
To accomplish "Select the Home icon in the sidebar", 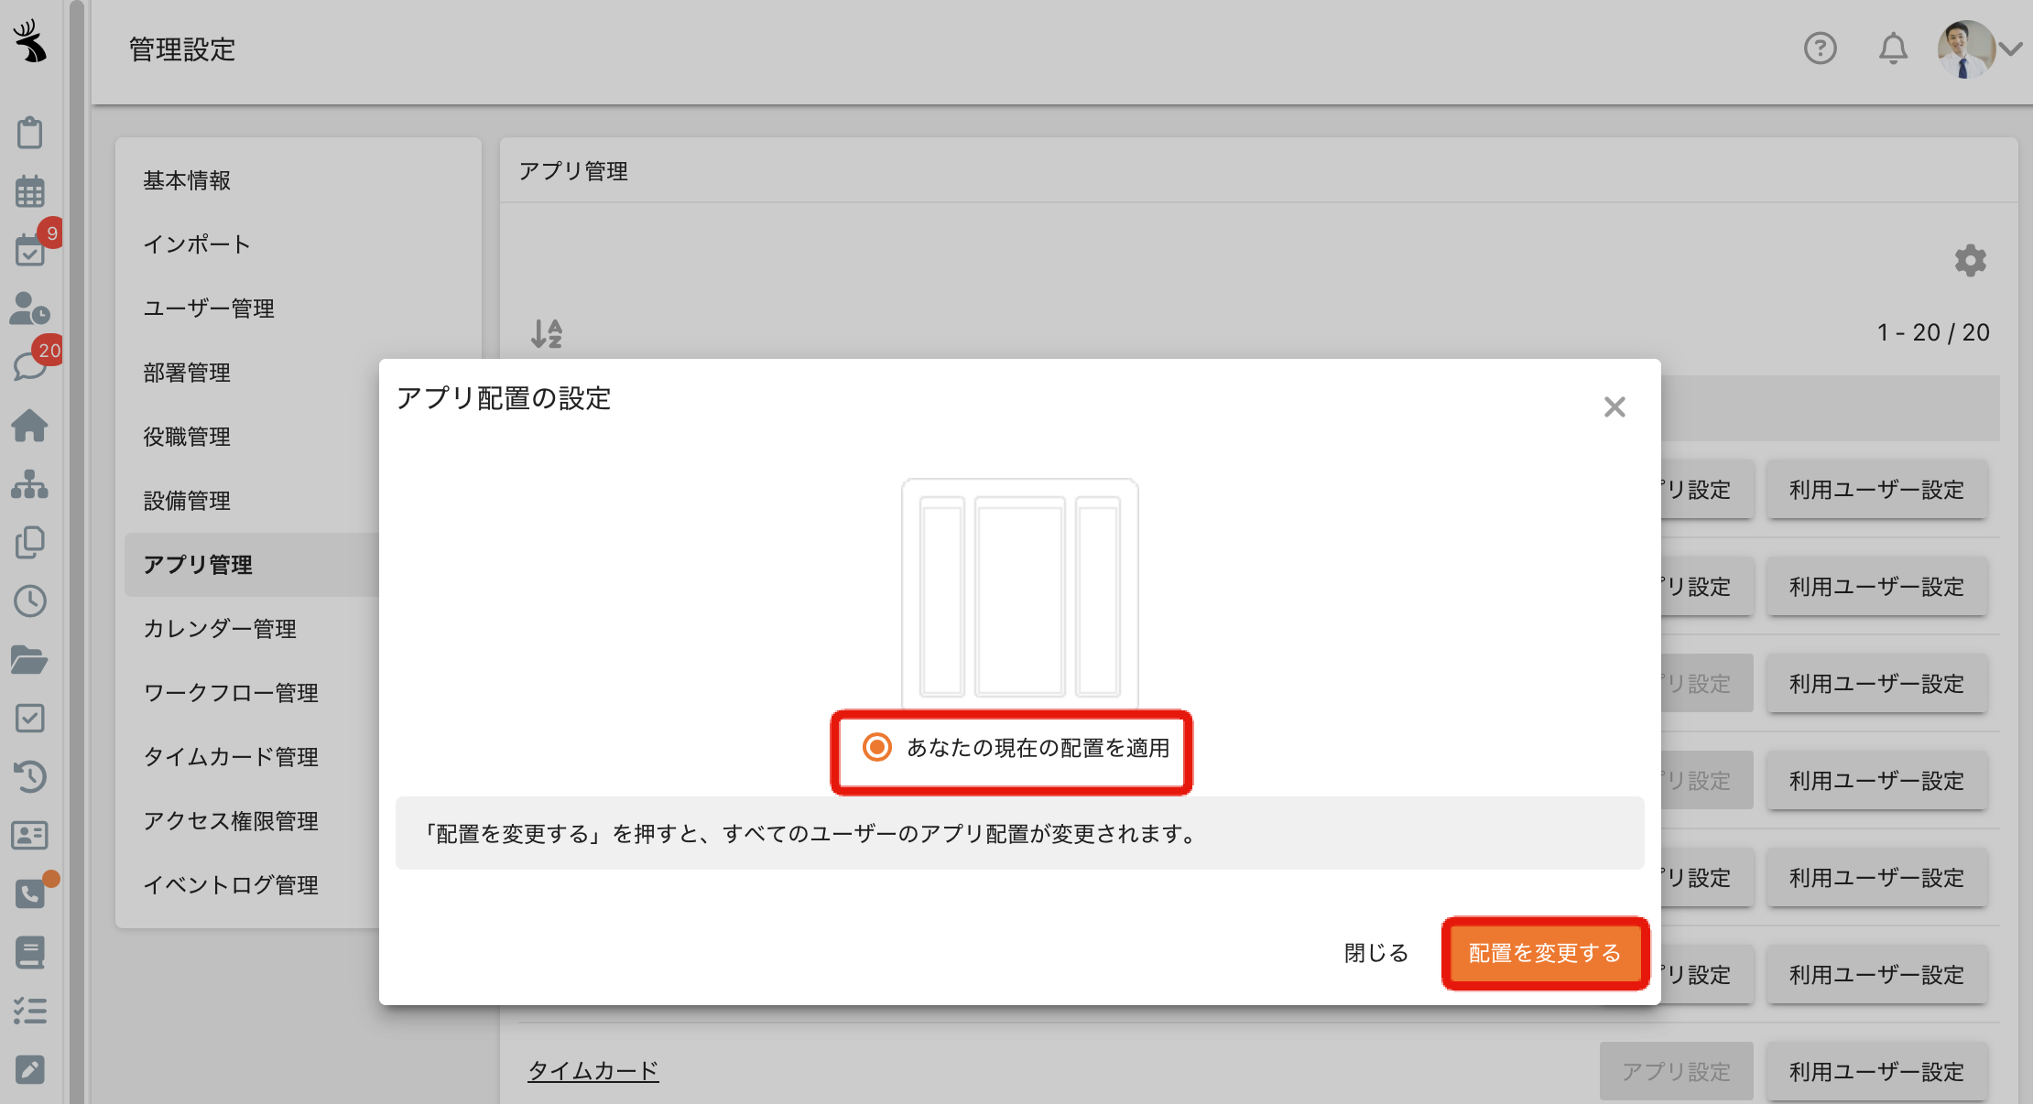I will tap(31, 426).
